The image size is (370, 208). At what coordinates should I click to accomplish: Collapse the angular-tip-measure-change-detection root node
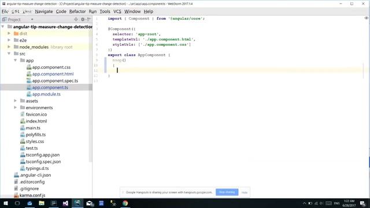point(3,27)
